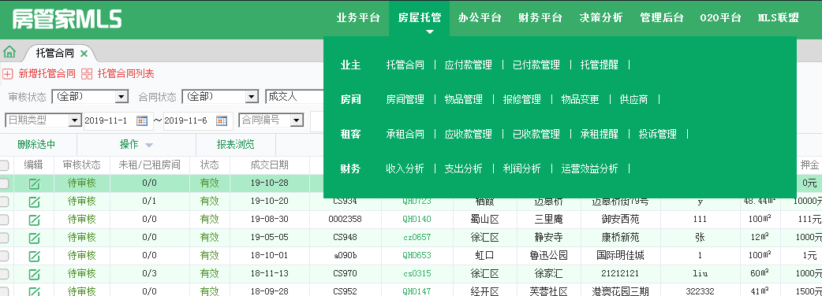Select 已付款管理 menu entry

pos(536,65)
